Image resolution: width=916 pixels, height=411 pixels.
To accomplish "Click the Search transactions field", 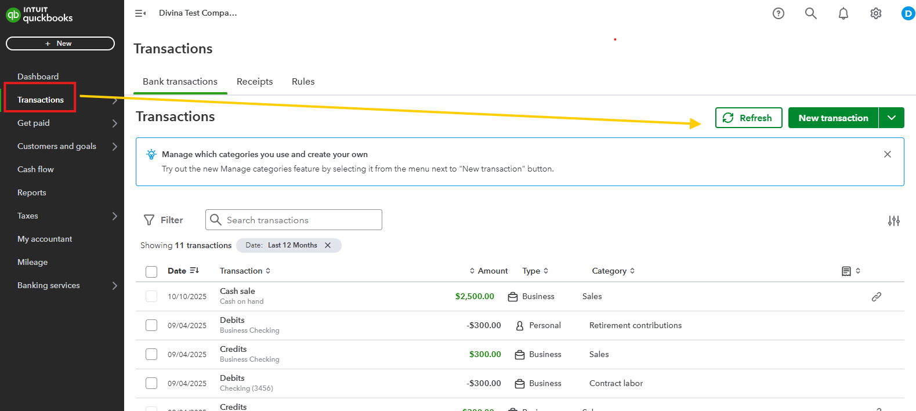I will tap(302, 220).
